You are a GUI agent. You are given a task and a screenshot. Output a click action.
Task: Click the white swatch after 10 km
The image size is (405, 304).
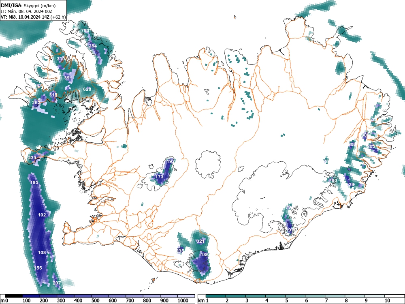[x=394, y=296]
